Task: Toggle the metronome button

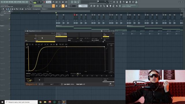Action: click(53, 2)
